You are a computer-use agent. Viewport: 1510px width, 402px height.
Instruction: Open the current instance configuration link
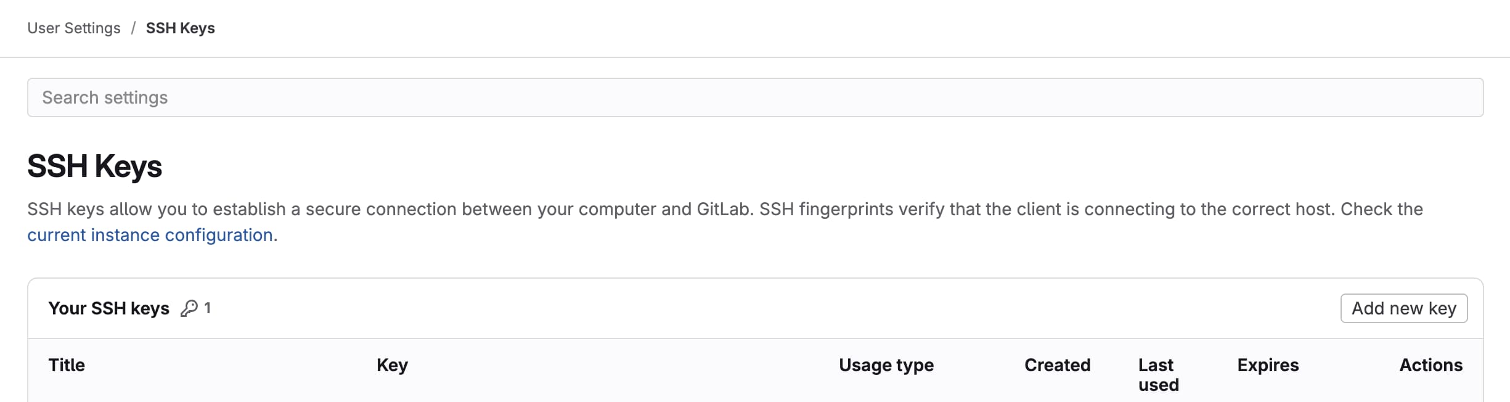point(150,235)
